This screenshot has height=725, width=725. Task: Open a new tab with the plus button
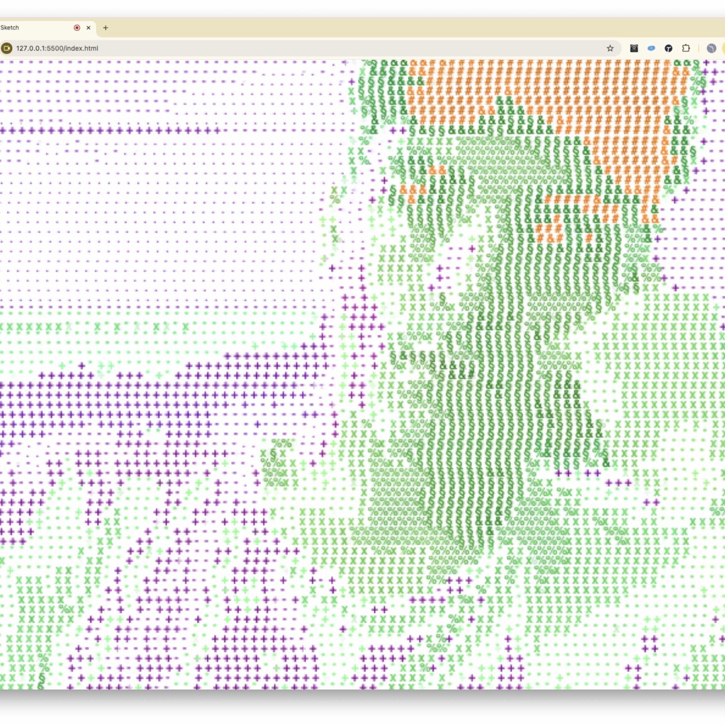pyautogui.click(x=105, y=28)
